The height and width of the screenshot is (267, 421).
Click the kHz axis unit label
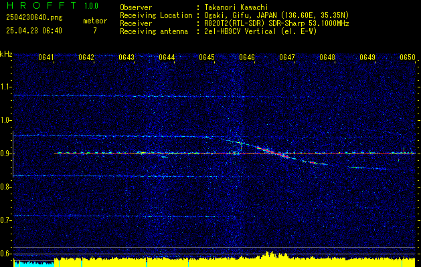pos(6,54)
